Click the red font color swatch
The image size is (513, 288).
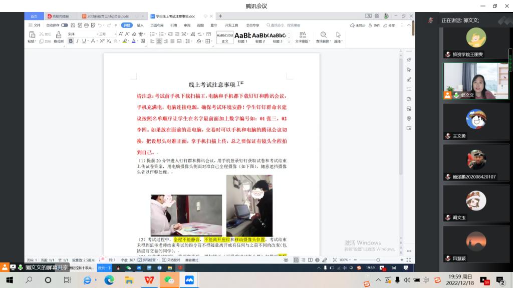134,41
